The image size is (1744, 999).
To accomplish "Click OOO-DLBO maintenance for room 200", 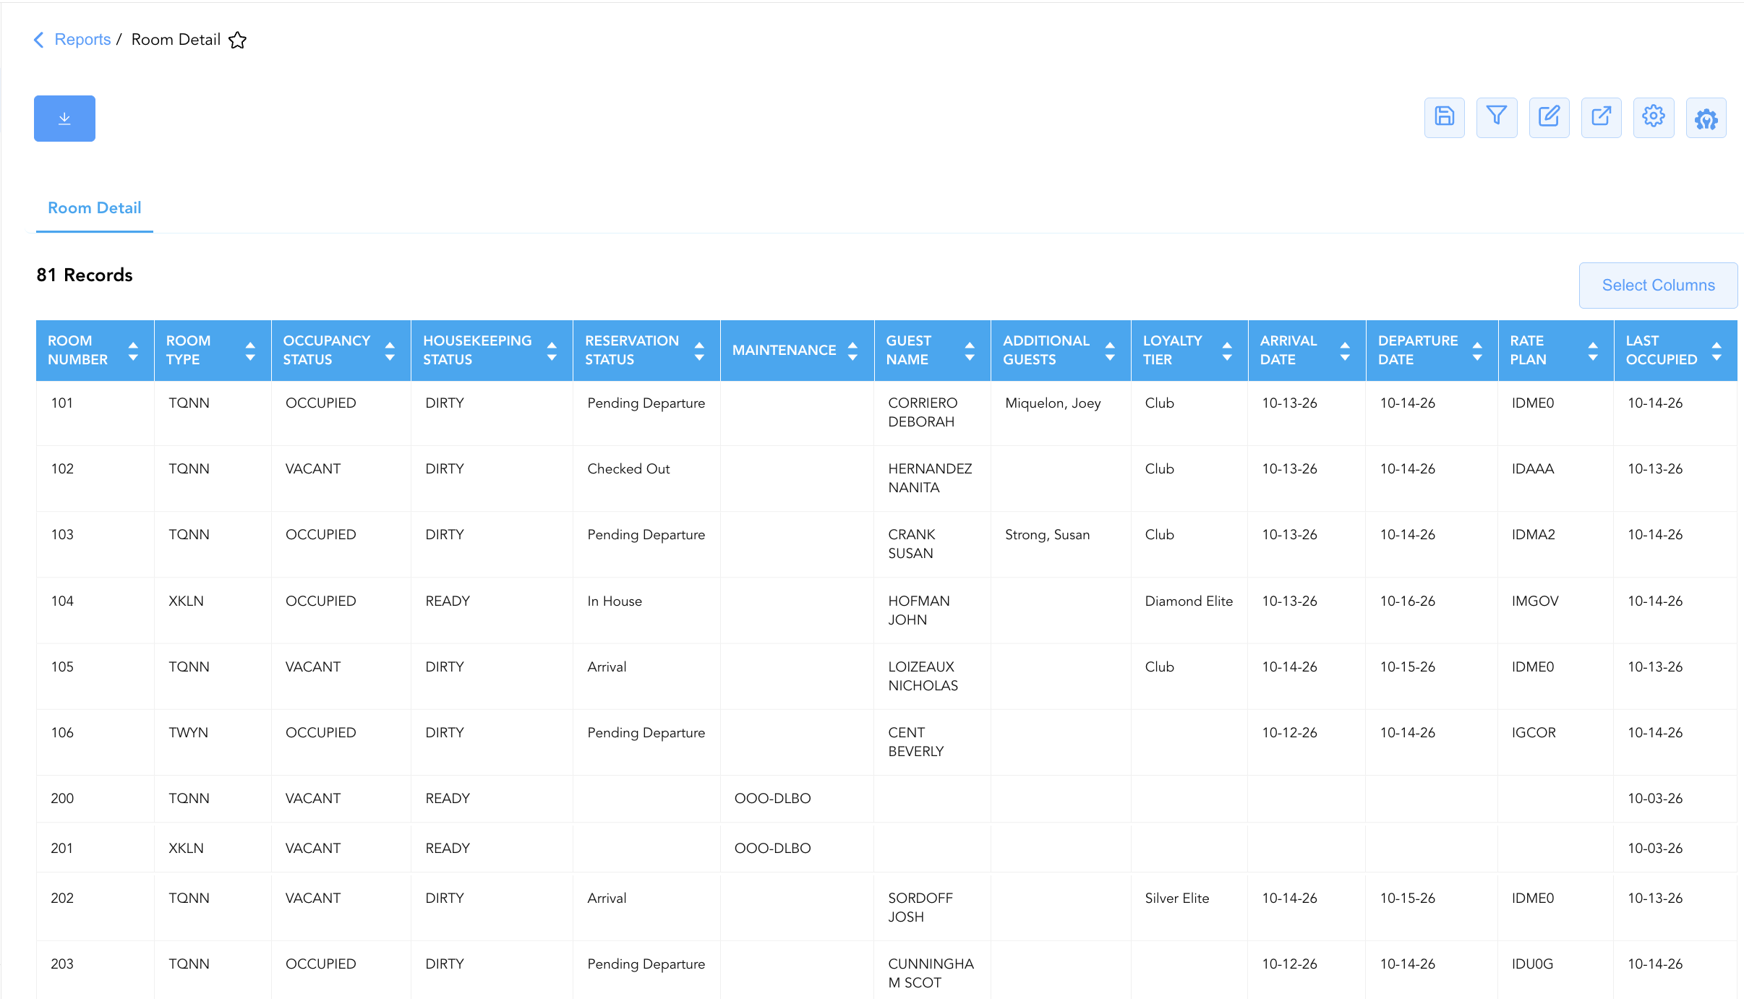I will (772, 799).
